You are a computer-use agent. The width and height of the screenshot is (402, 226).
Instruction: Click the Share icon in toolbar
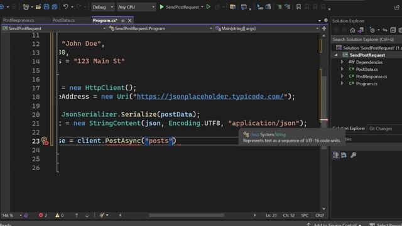(x=397, y=7)
